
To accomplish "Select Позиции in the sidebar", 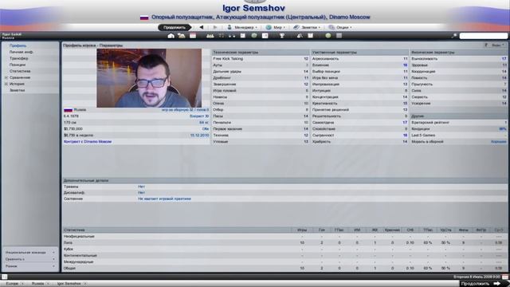I will coord(18,65).
